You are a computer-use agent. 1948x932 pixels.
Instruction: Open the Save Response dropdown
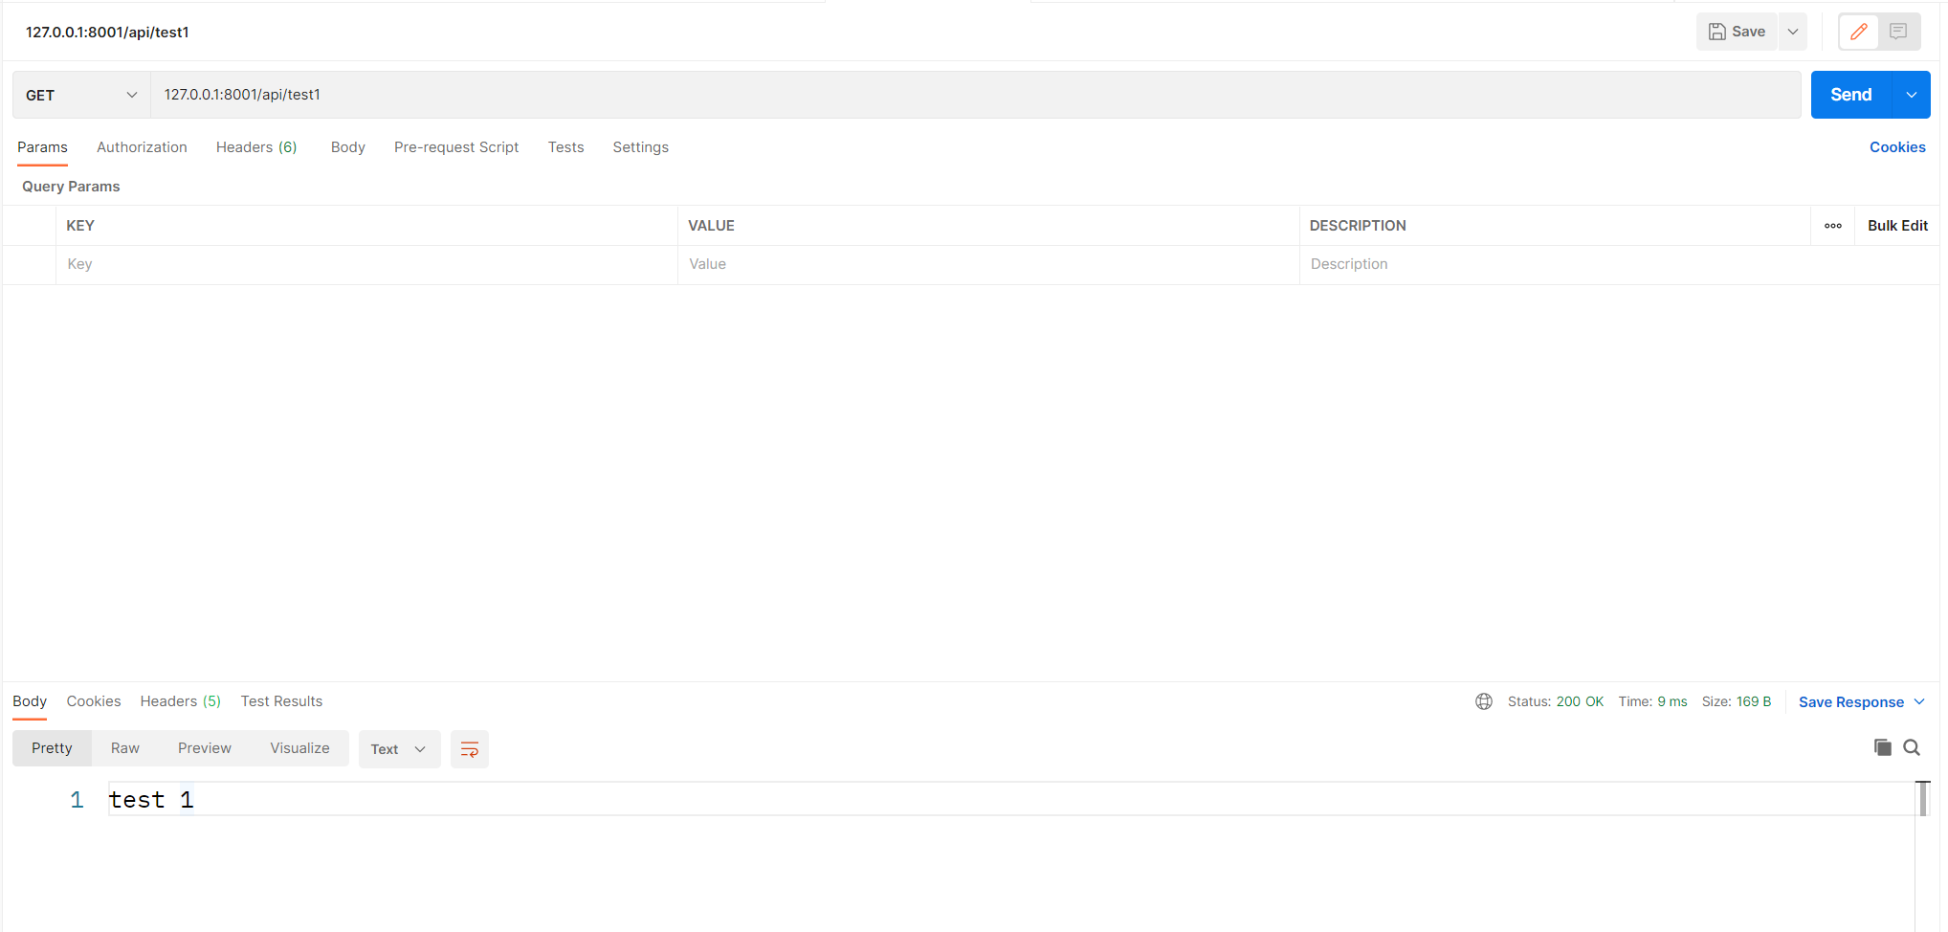(x=1861, y=702)
